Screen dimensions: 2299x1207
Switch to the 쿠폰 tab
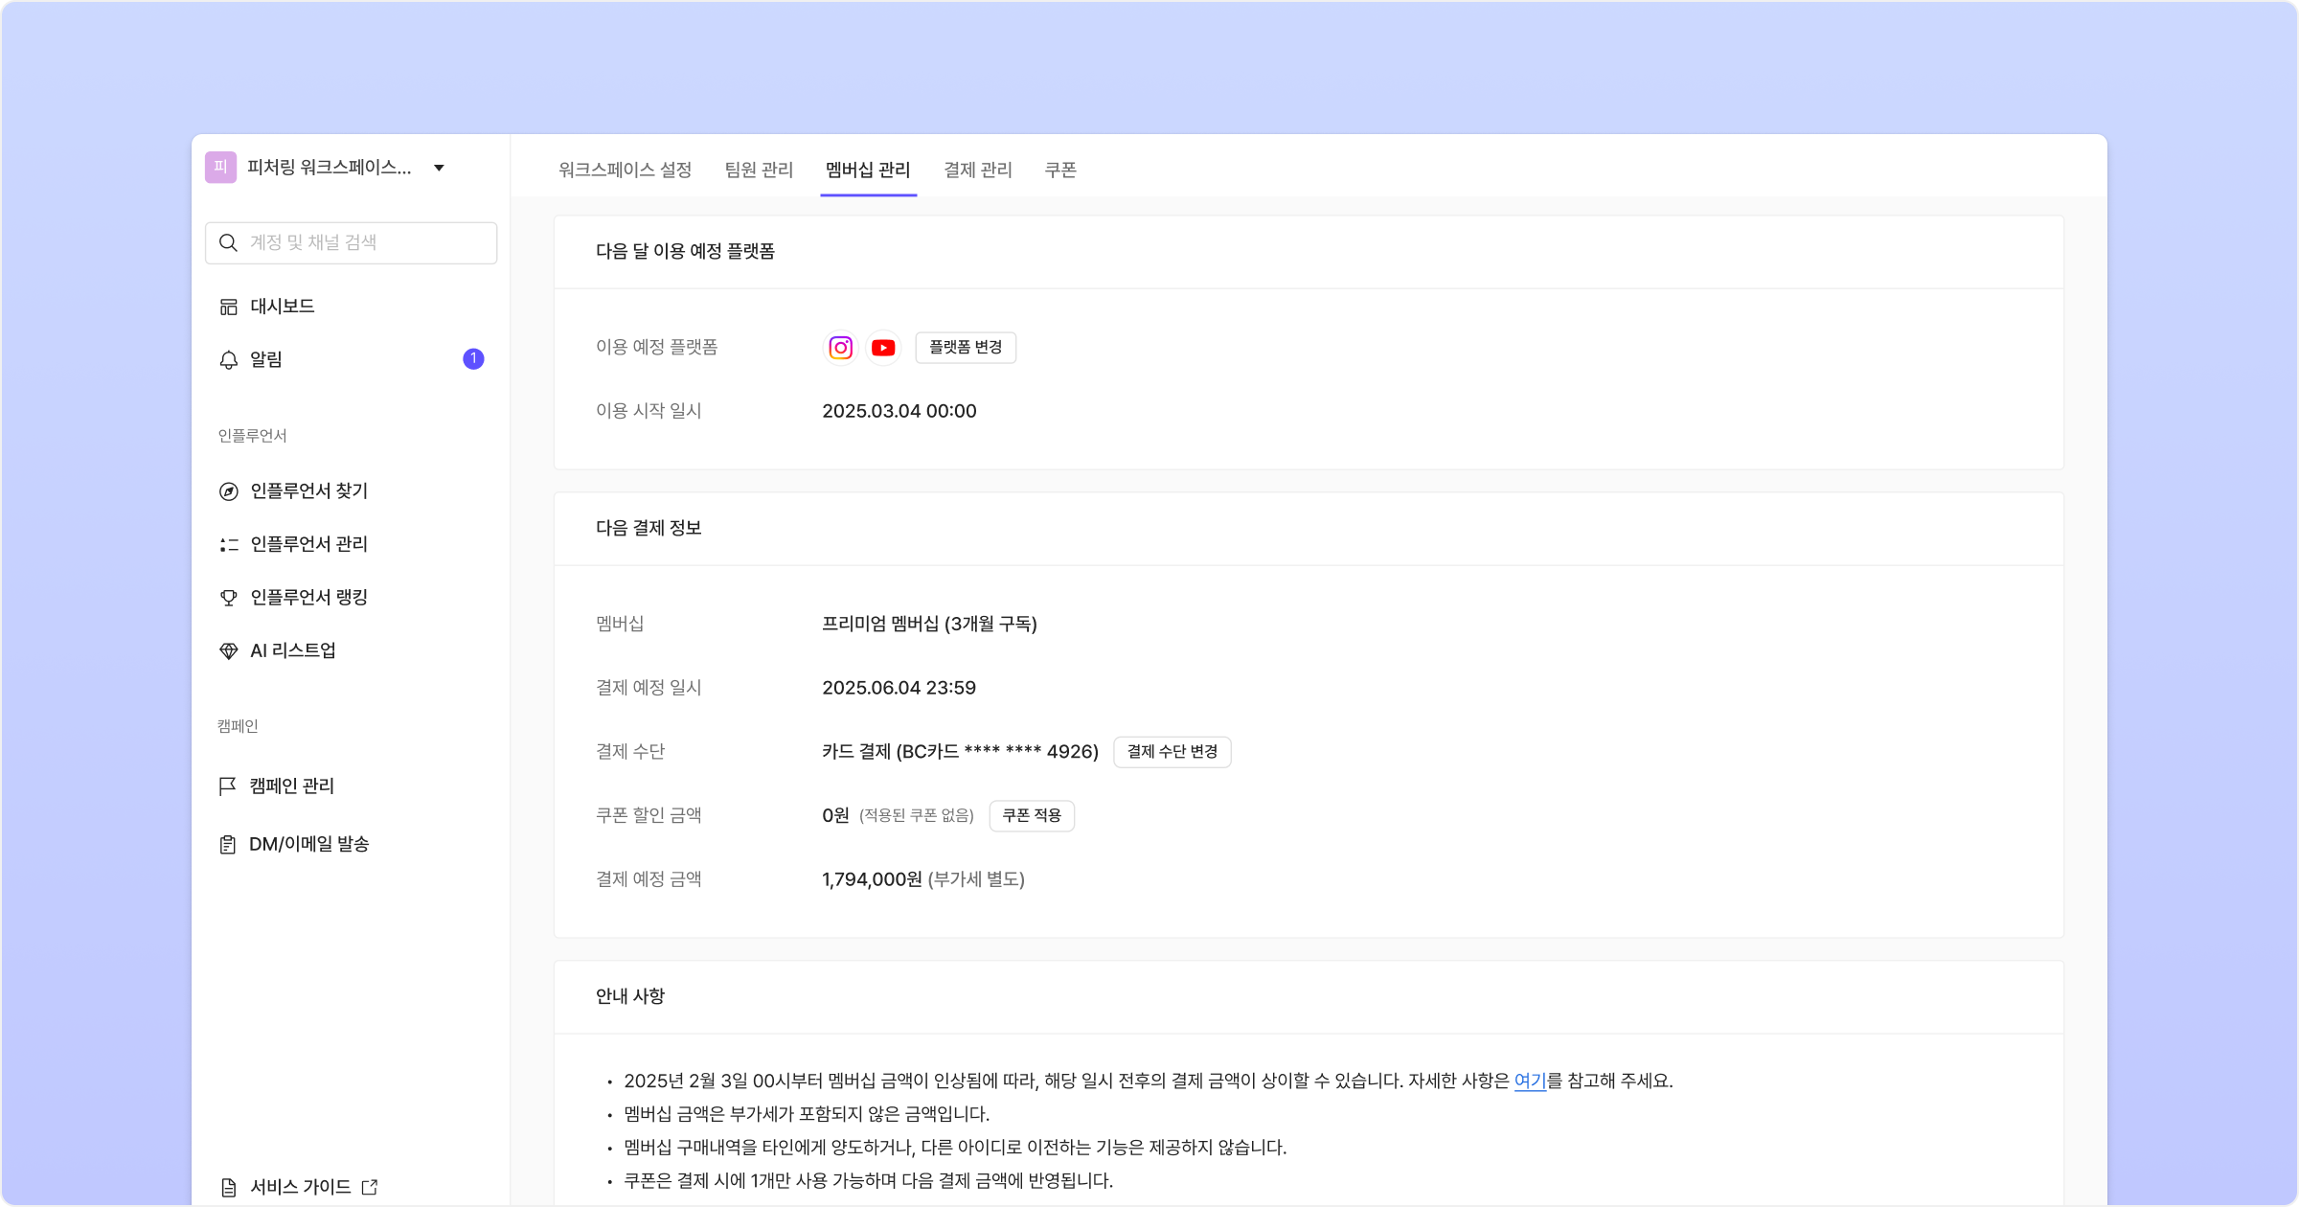tap(1060, 171)
